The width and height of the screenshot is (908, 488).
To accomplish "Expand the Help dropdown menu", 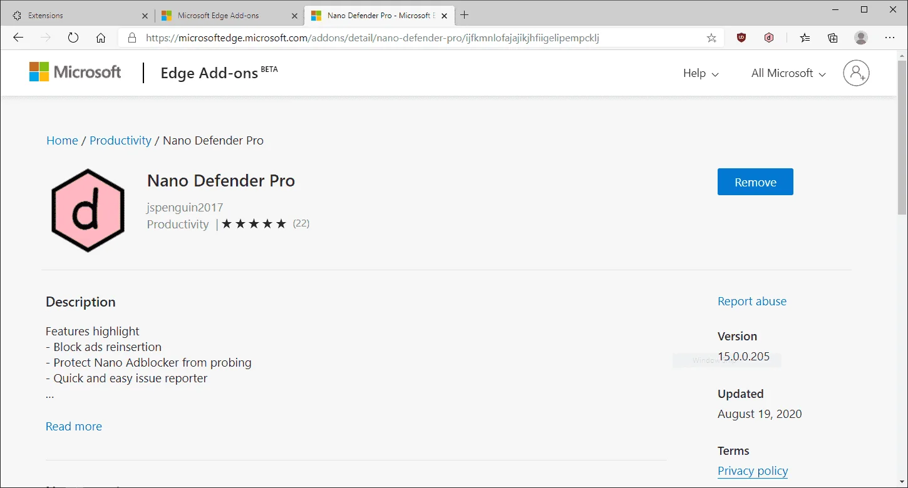I will pos(701,73).
